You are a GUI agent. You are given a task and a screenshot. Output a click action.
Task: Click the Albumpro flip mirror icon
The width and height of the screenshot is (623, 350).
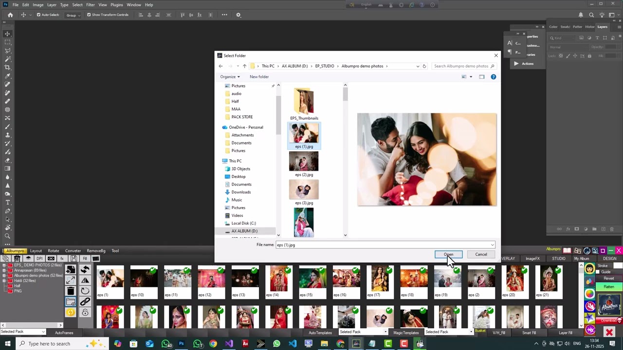(85, 280)
